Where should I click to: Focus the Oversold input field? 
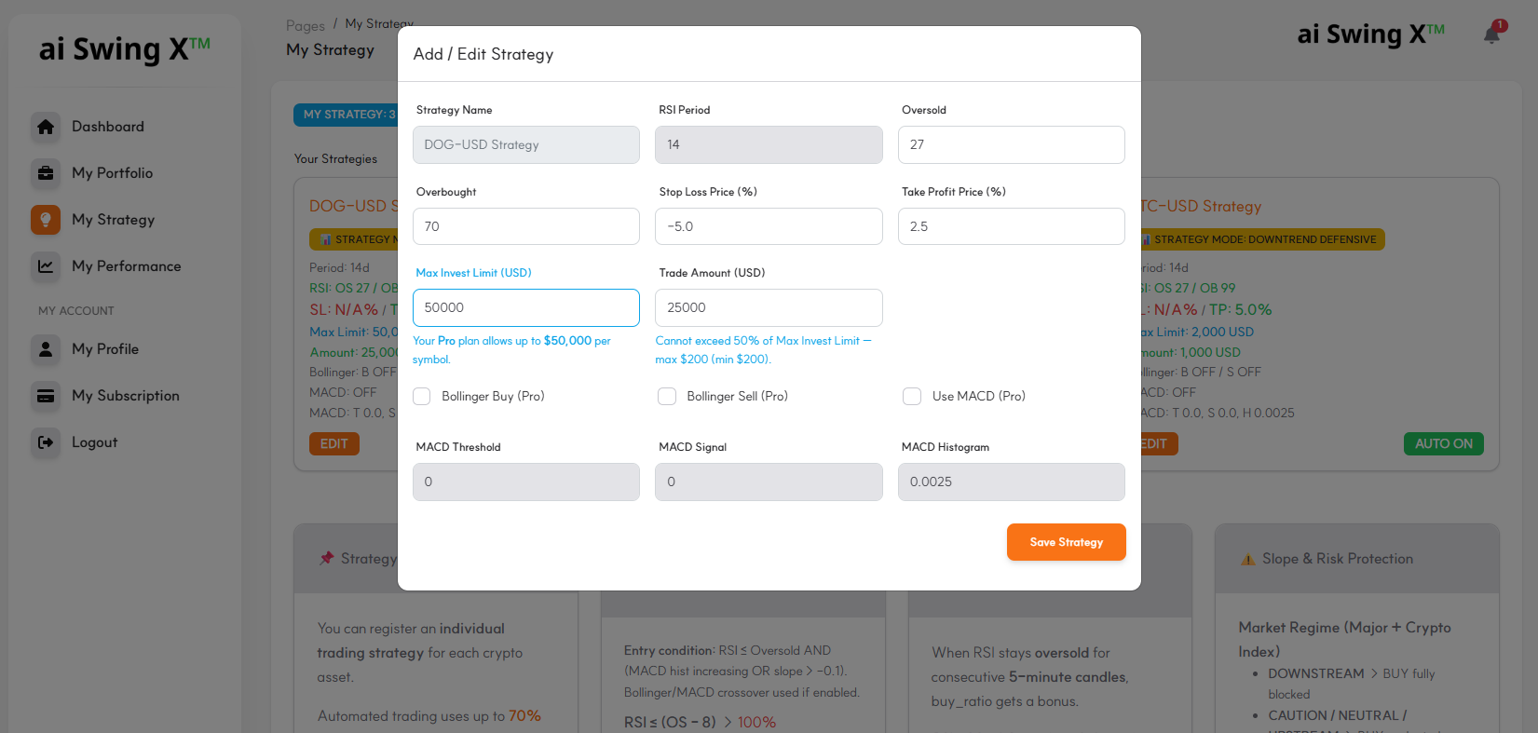coord(1011,144)
